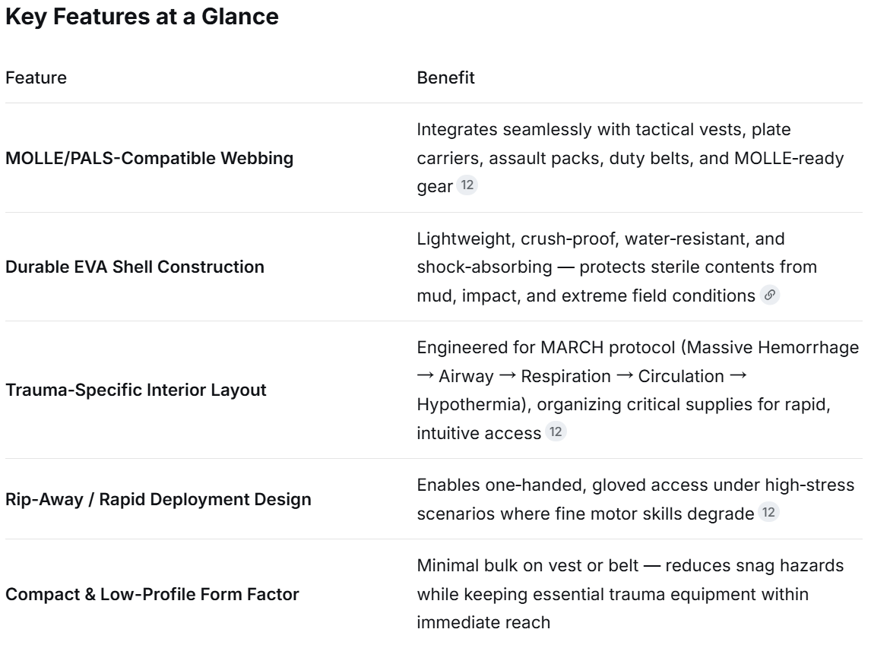
Task: Select MOLLE/PALS-Compatible Webbing feature cell
Action: pyautogui.click(x=150, y=158)
